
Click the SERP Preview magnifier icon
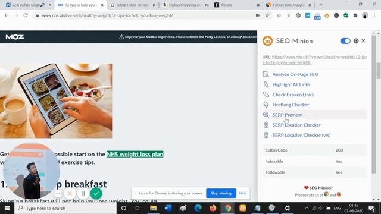pyautogui.click(x=266, y=115)
